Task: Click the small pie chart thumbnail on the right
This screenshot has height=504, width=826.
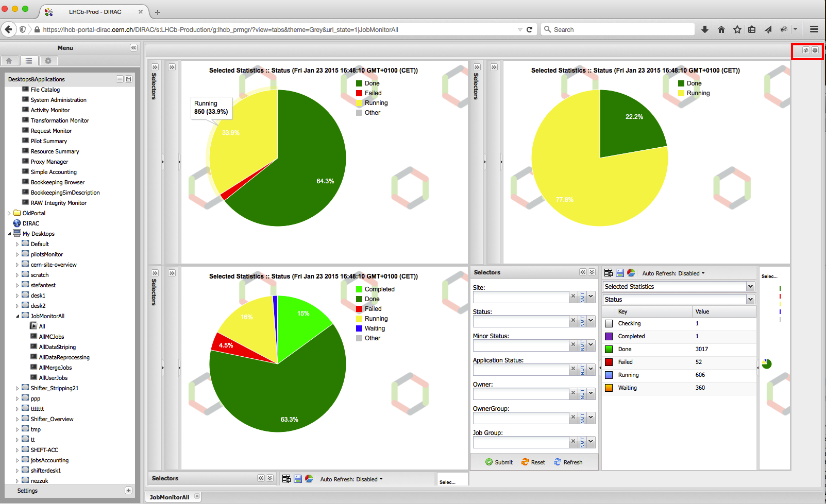Action: [767, 364]
